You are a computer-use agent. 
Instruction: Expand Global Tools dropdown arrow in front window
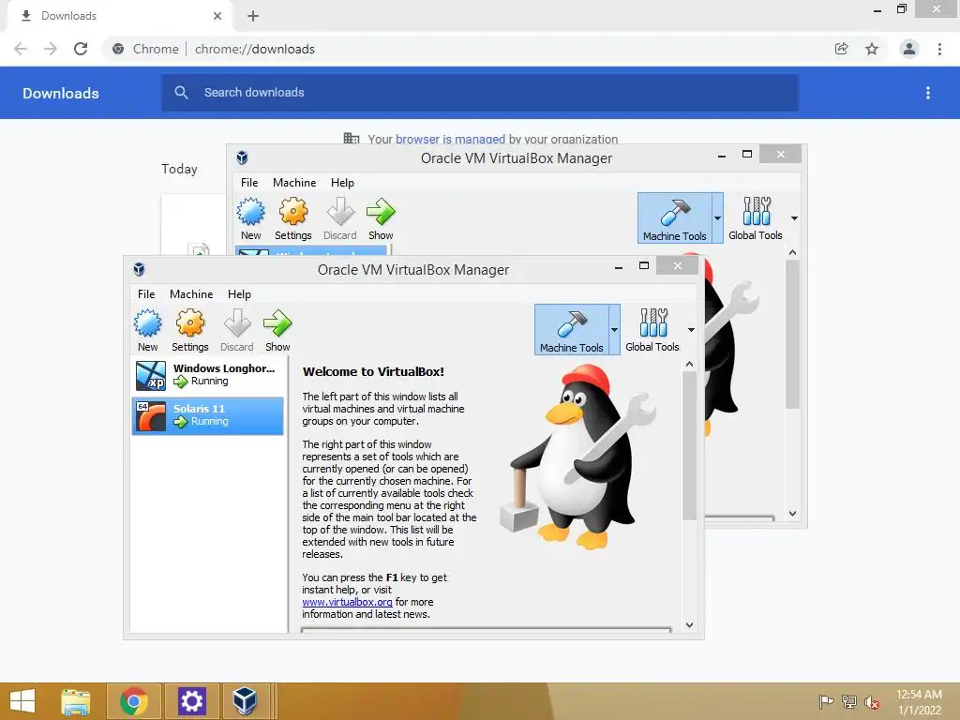691,330
